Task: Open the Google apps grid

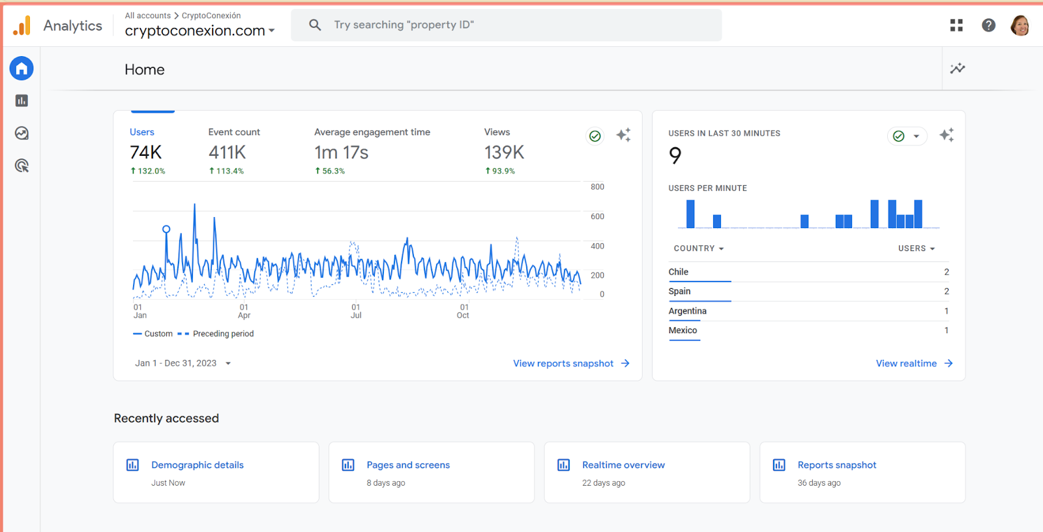Action: (956, 25)
